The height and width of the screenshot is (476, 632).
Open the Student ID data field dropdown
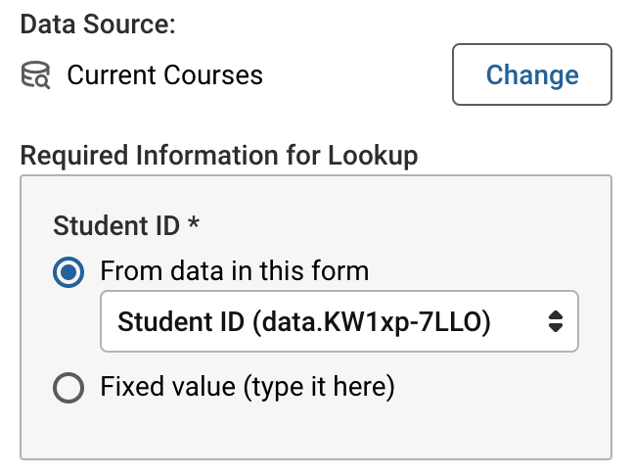[x=339, y=320]
